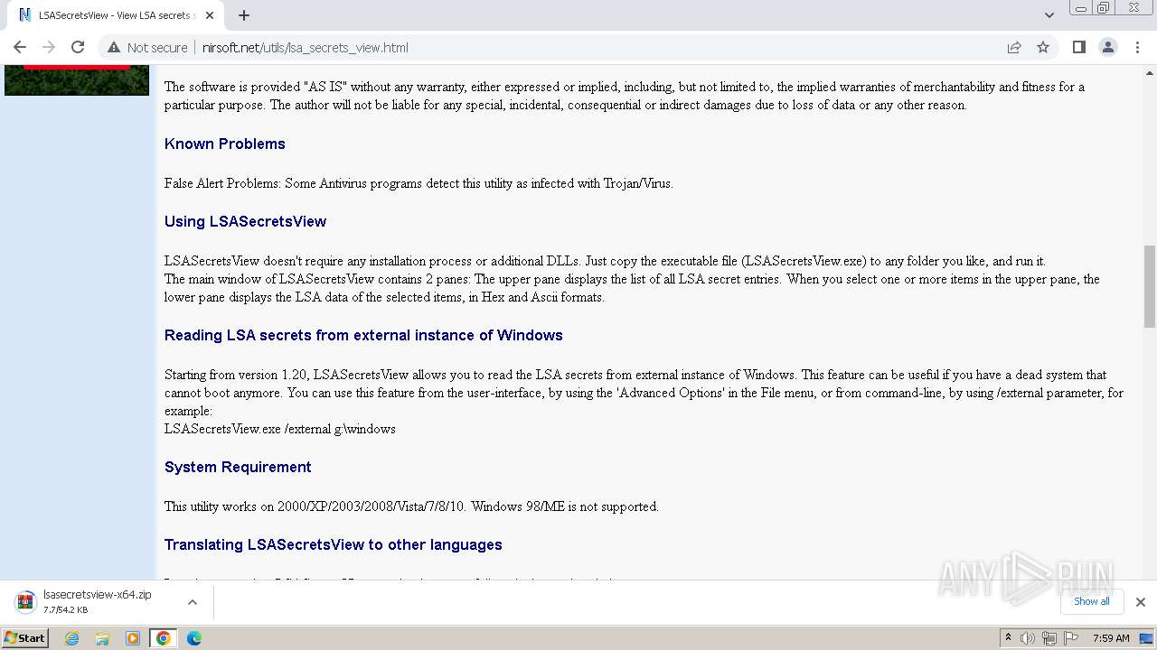Image resolution: width=1157 pixels, height=650 pixels.
Task: Expand download item options chevron
Action: click(x=193, y=602)
